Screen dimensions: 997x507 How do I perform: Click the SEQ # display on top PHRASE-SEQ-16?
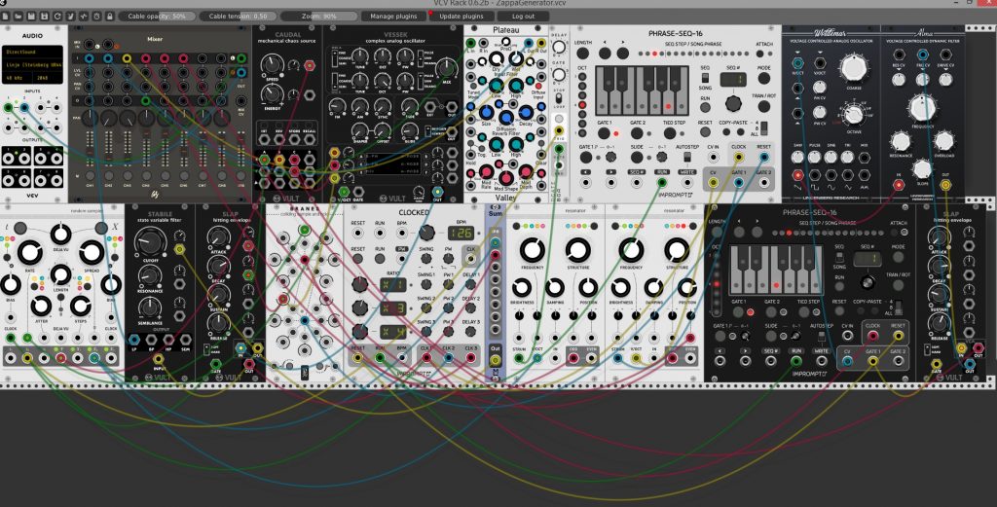click(x=732, y=79)
